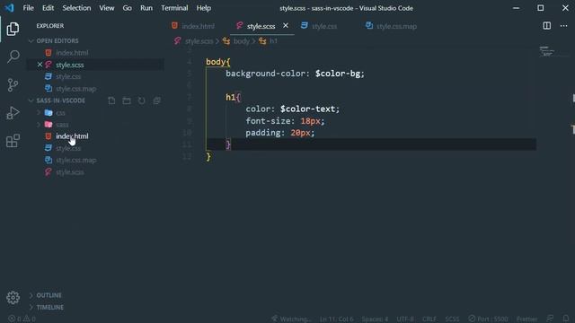This screenshot has height=323, width=575.
Task: Open the Manage gear menu
Action: coord(13,297)
